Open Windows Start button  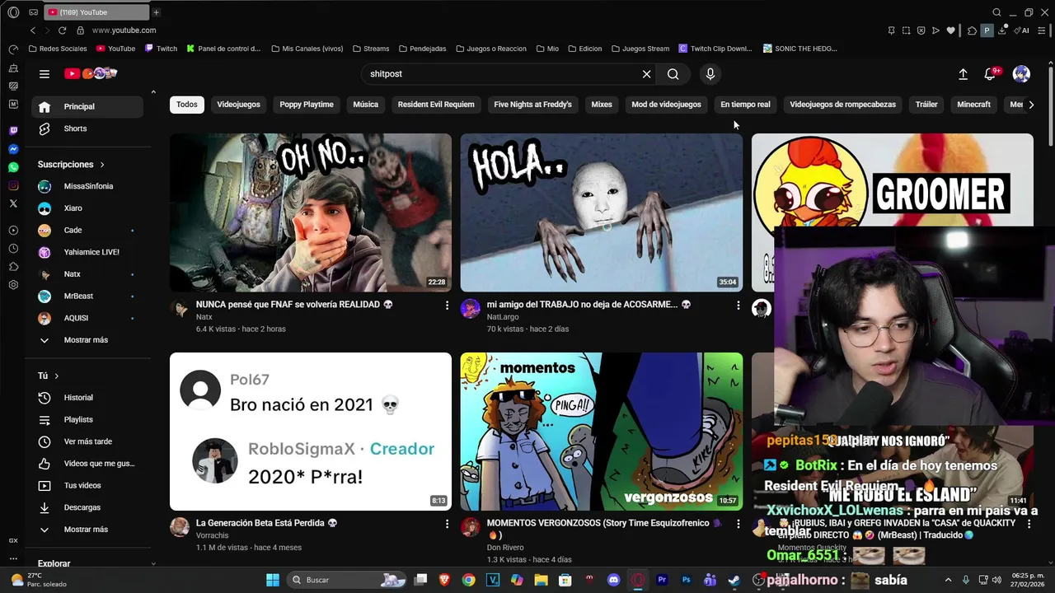[273, 580]
